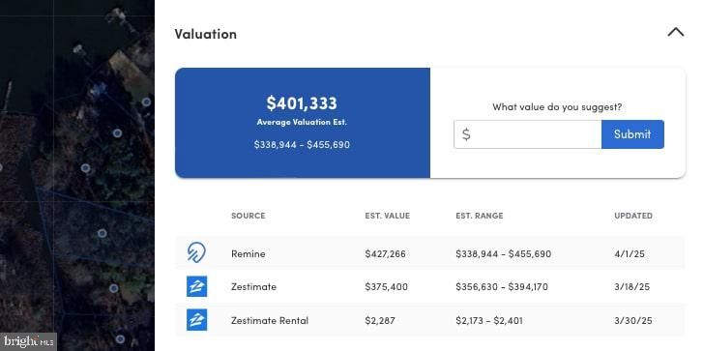Click the UPDATED column header
Screen dimensions: 703x351
[633, 216]
